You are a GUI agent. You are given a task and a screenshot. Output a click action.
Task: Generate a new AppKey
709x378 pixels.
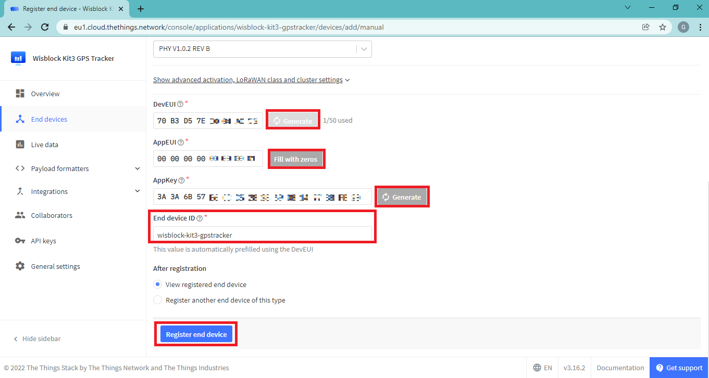tap(402, 197)
